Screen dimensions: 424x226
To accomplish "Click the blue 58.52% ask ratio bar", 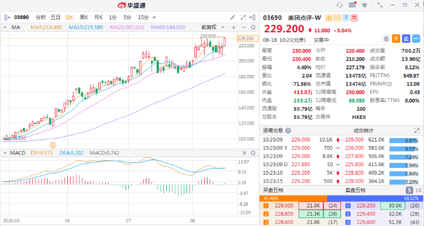I will click(375, 198).
